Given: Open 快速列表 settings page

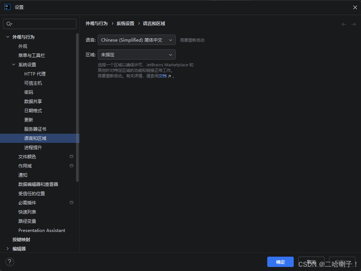Looking at the screenshot, I should click(x=27, y=212).
